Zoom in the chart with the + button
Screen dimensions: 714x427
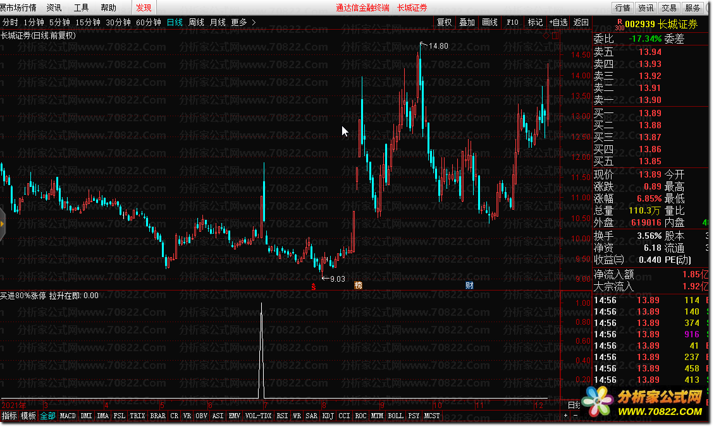566,415
